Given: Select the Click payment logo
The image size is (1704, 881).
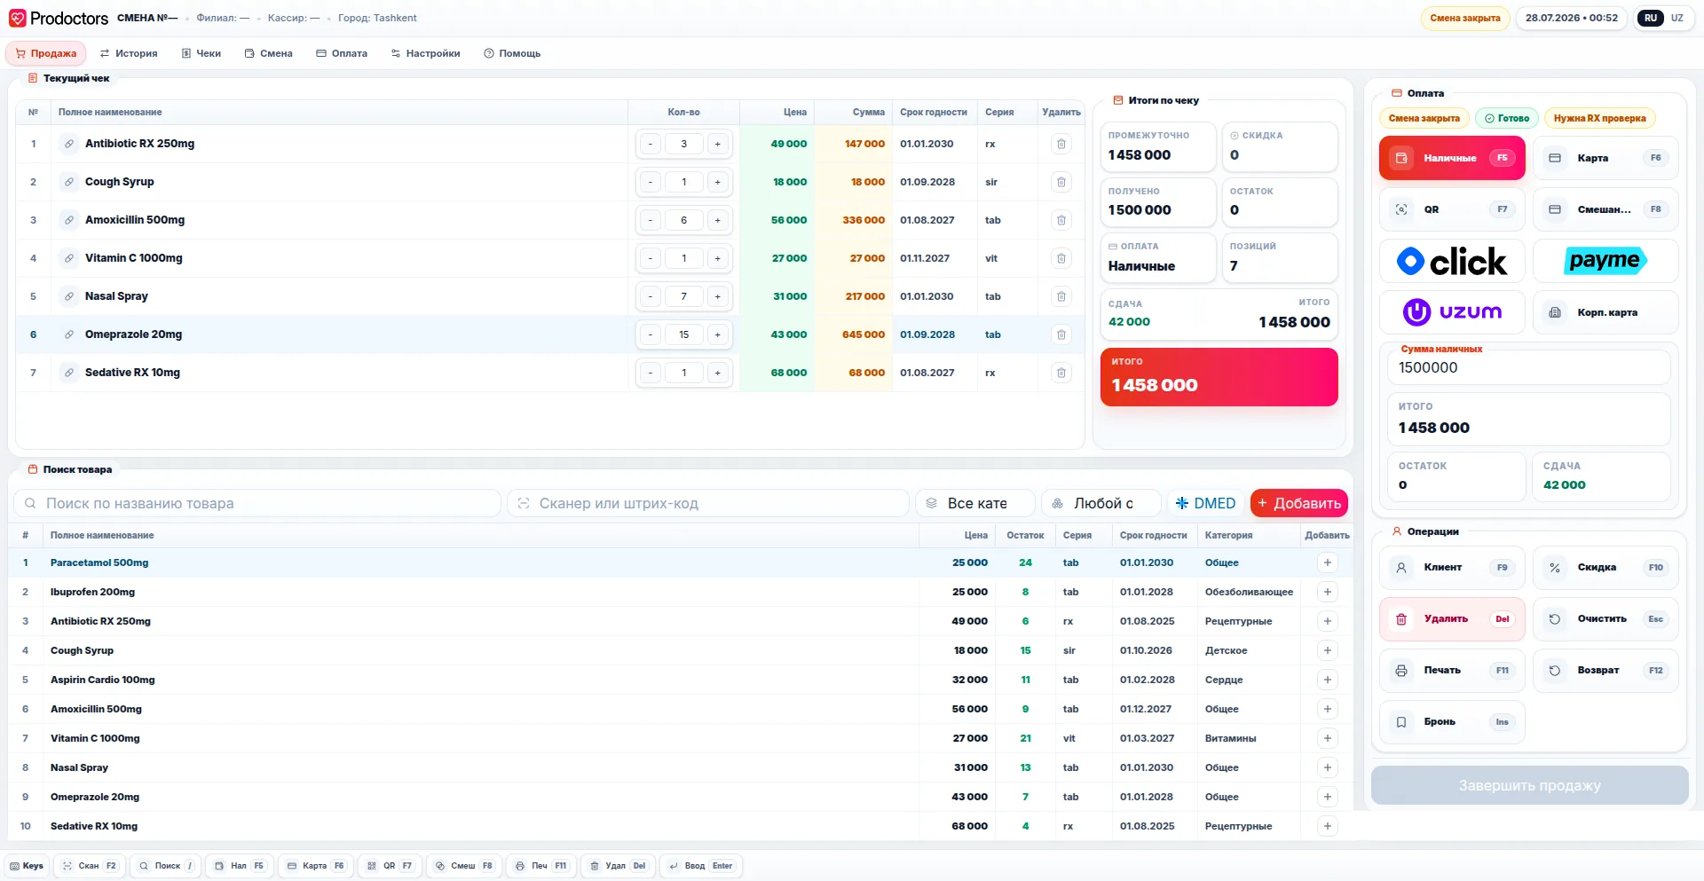Looking at the screenshot, I should coord(1452,261).
